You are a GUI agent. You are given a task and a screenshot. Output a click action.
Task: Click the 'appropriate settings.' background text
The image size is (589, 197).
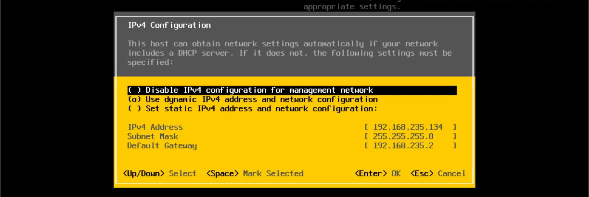click(x=352, y=7)
